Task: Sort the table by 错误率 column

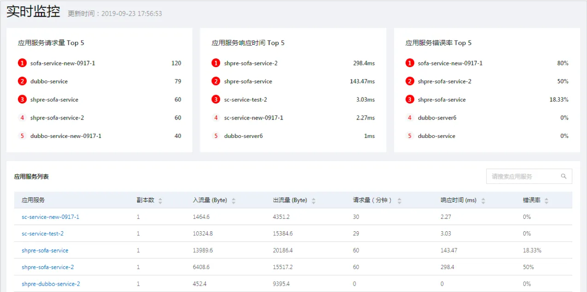Action: (x=546, y=200)
